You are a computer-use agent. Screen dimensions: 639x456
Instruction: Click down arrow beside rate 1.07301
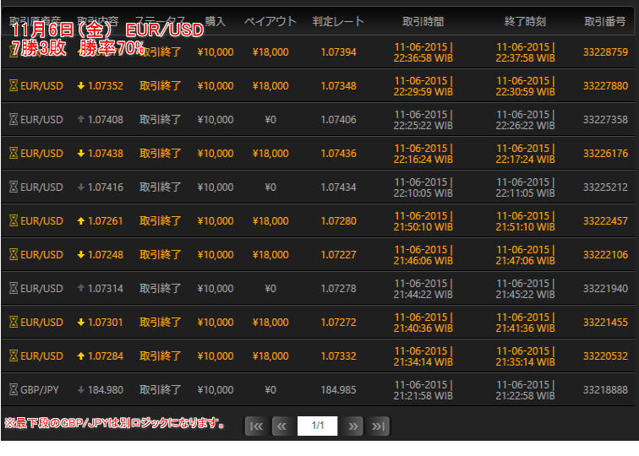(x=80, y=323)
